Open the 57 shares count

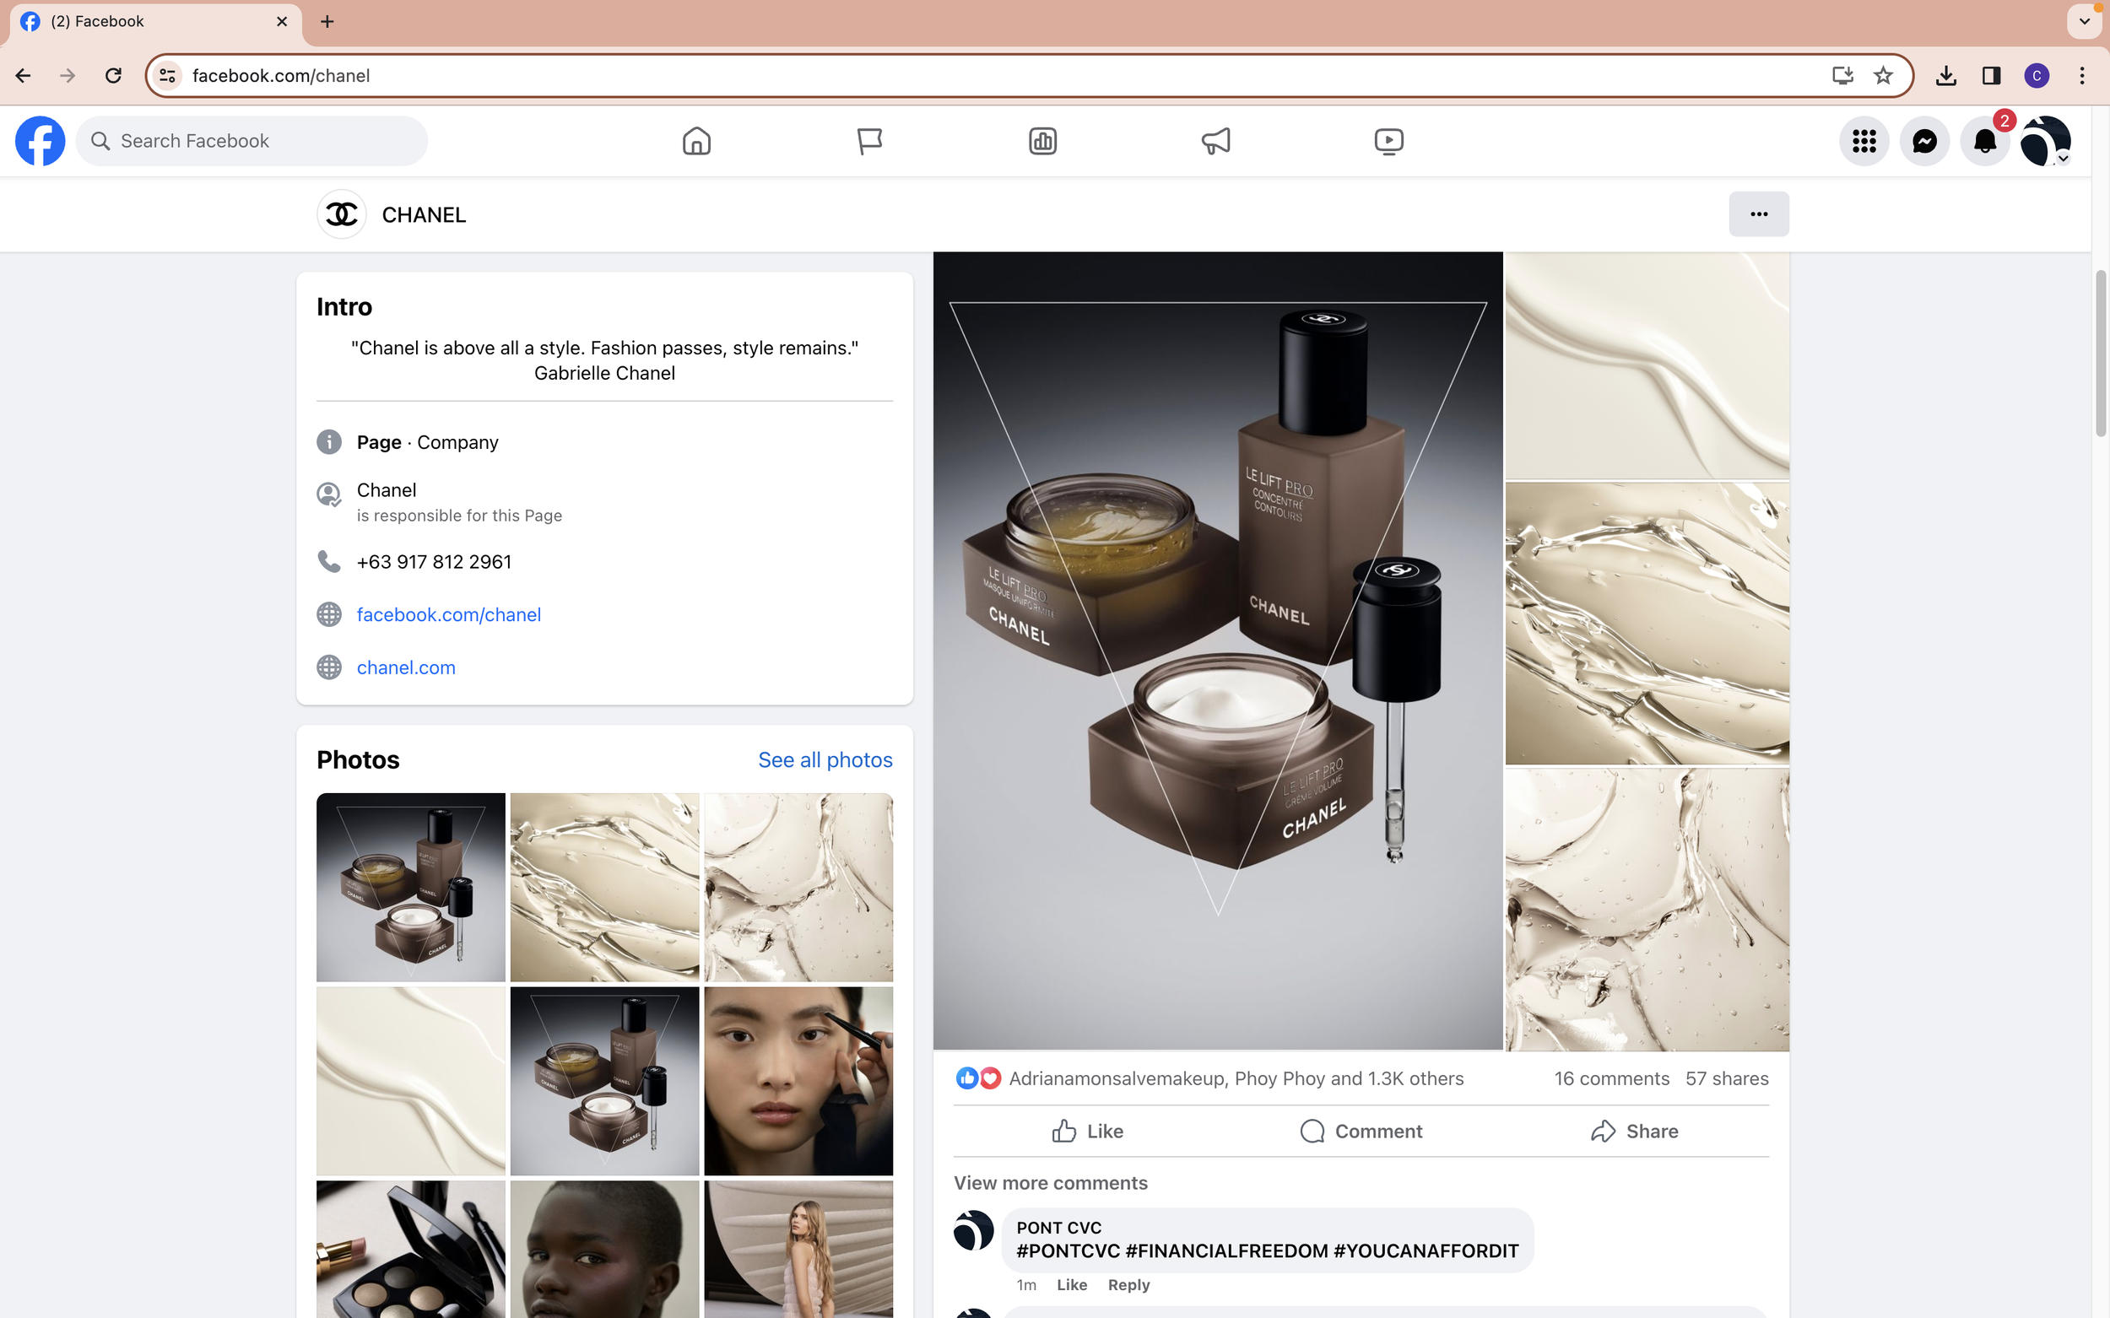coord(1726,1079)
